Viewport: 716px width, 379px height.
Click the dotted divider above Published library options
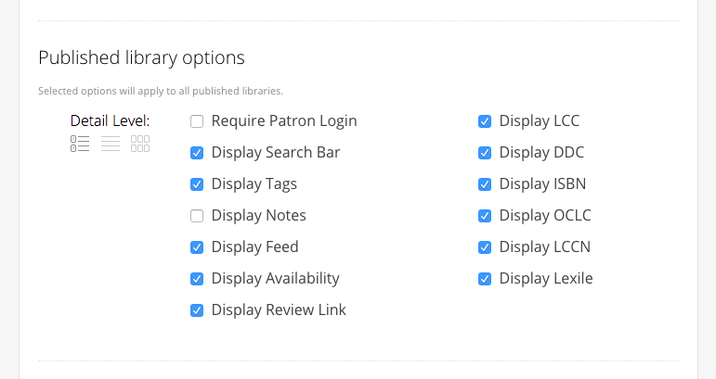[x=358, y=20]
